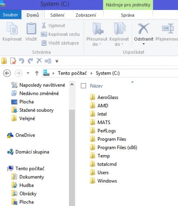The height and width of the screenshot is (206, 178).
Task: Switch to the Zobrazení ribbon tab
Action: click(x=86, y=15)
